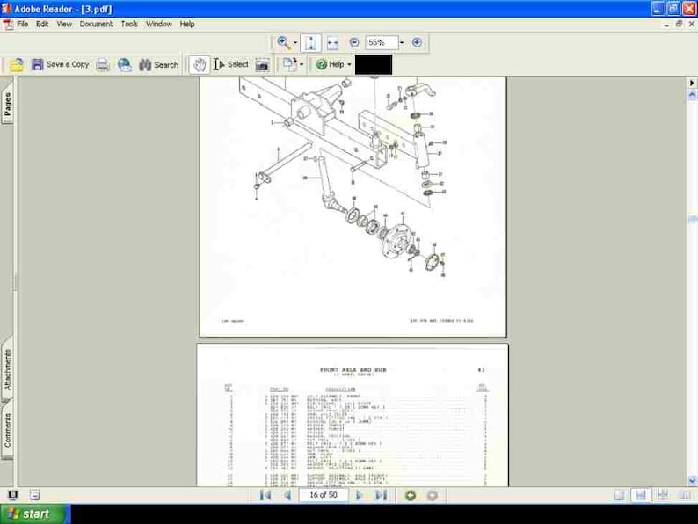Screen dimensions: 698x524
Task: Select the Zoom In magnifier tool
Action: click(283, 43)
